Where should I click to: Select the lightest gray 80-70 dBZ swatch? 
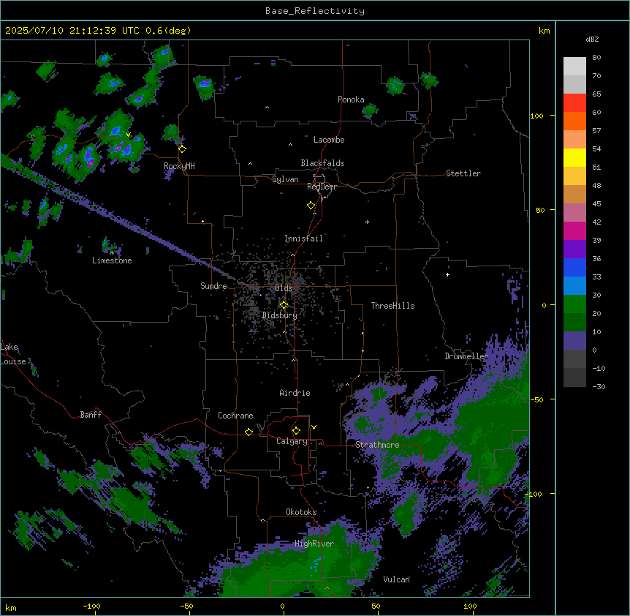click(x=574, y=67)
